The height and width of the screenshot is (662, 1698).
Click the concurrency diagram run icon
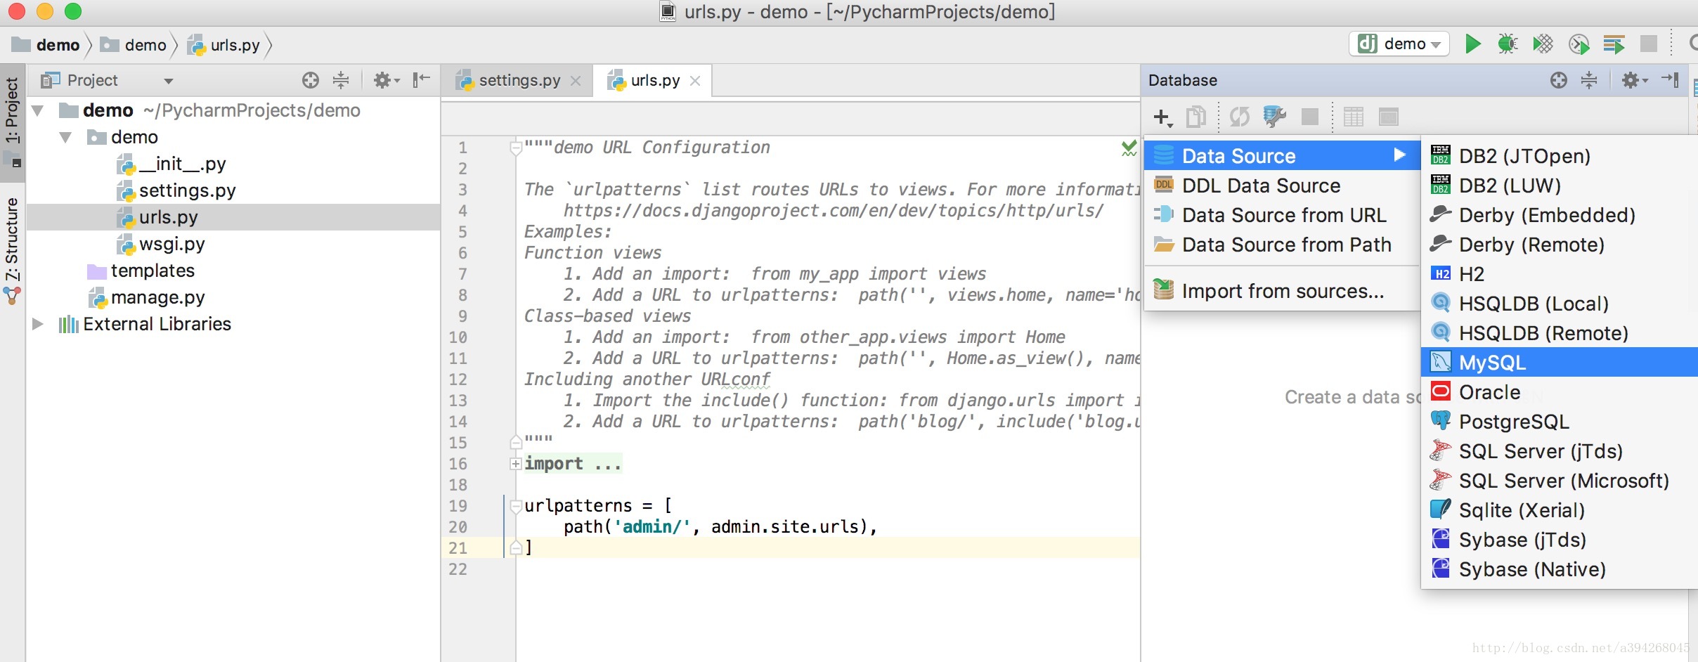1614,44
